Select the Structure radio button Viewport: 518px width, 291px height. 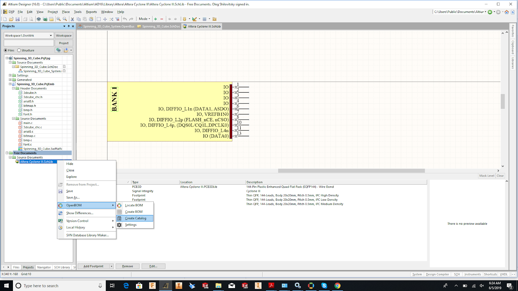tap(19, 50)
